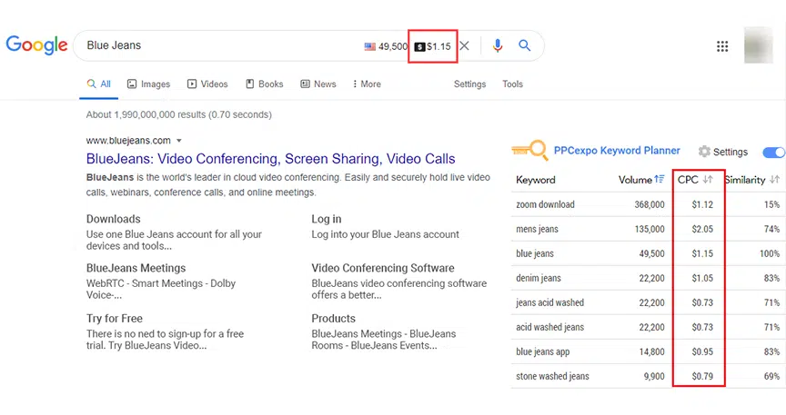786x415 pixels.
Task: Click the PPCexpo Keyword Planner title link
Action: 617,150
